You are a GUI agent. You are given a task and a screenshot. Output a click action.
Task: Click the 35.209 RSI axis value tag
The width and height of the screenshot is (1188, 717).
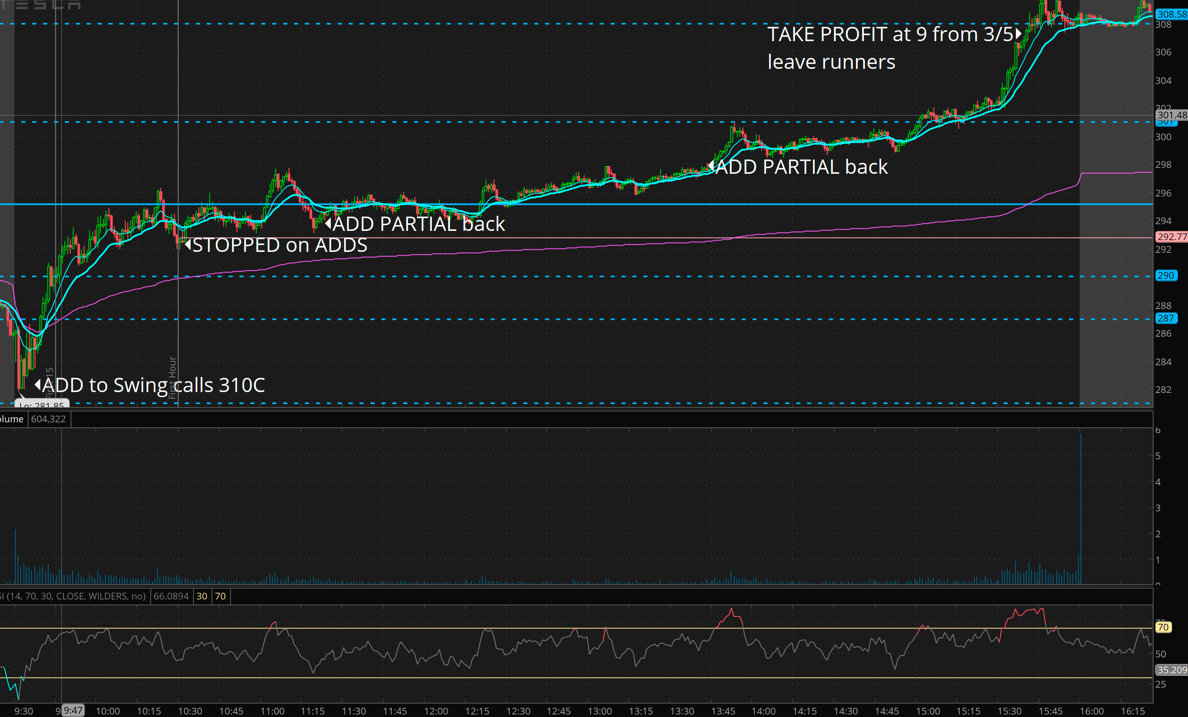point(1172,670)
